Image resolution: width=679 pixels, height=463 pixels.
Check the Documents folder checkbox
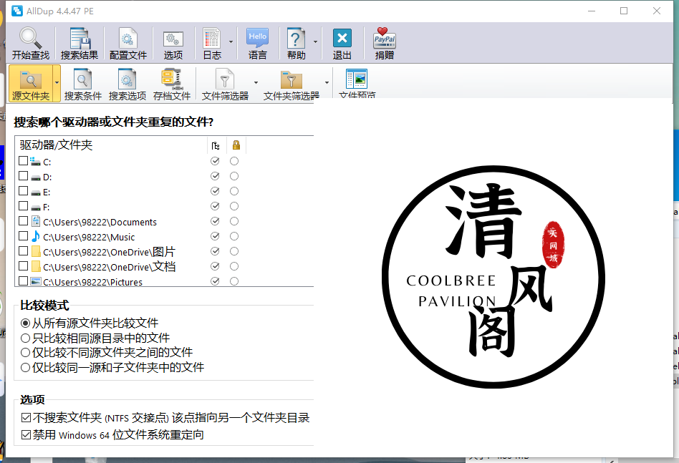point(24,221)
